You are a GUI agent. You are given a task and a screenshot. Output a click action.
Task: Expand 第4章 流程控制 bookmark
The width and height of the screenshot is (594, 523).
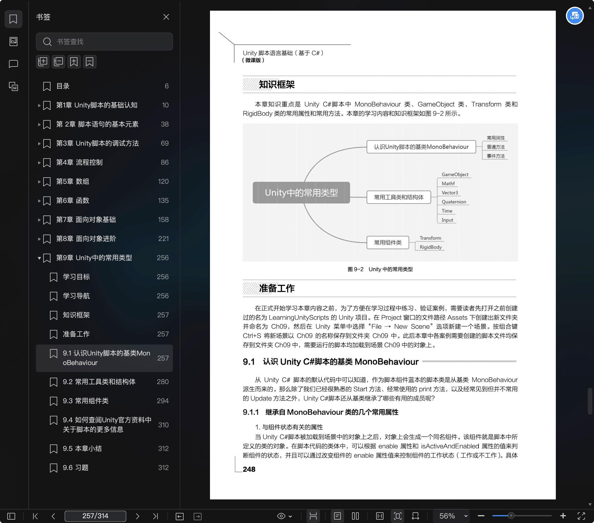click(39, 163)
